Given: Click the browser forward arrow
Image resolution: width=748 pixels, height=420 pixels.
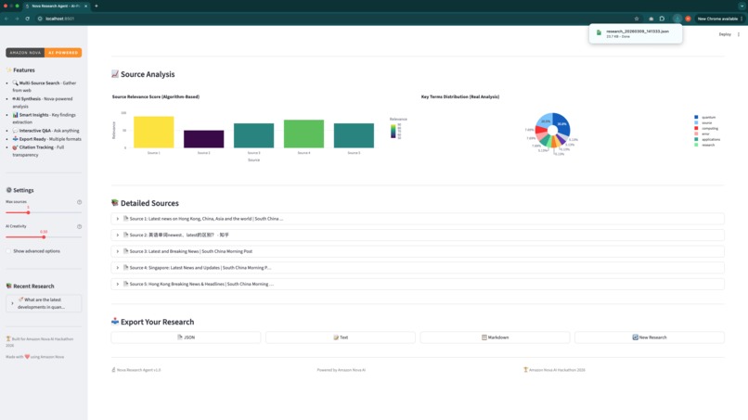Looking at the screenshot, I should click(17, 19).
